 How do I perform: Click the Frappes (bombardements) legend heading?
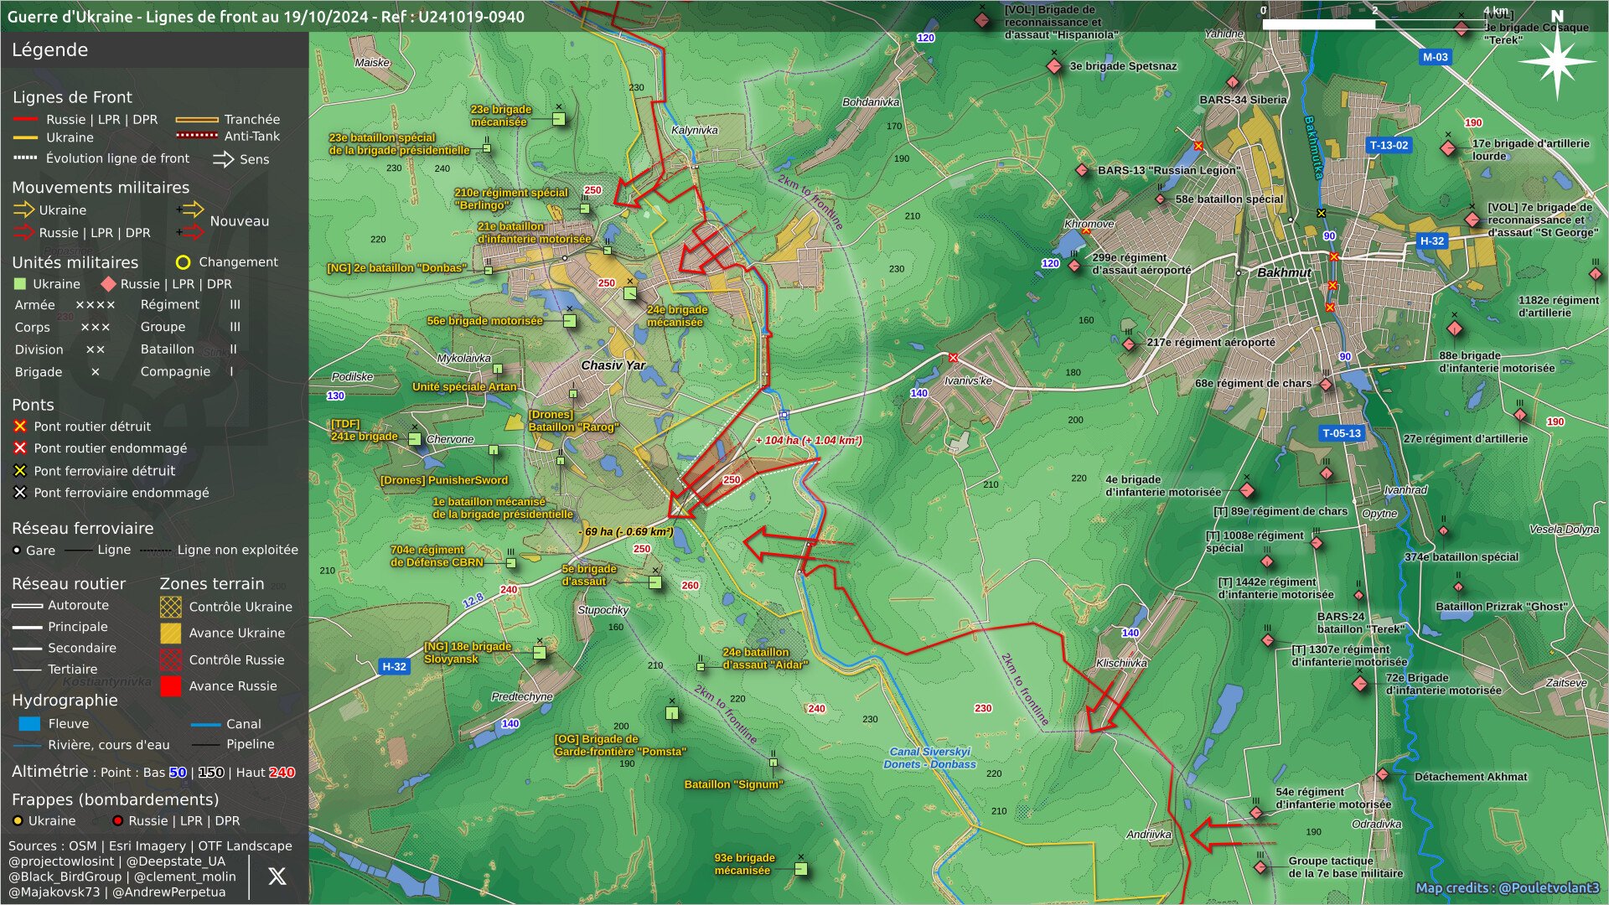point(115,799)
